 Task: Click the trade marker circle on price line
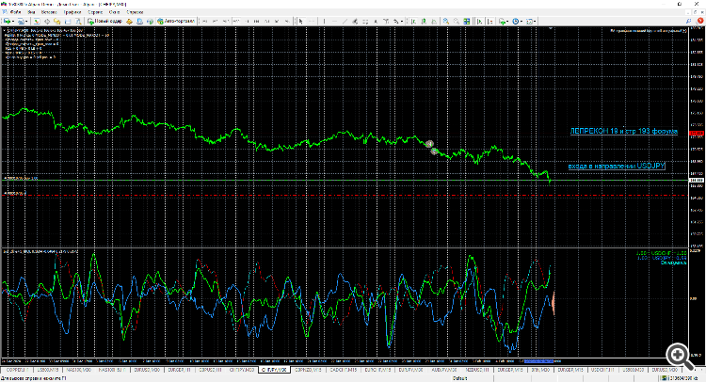430,144
